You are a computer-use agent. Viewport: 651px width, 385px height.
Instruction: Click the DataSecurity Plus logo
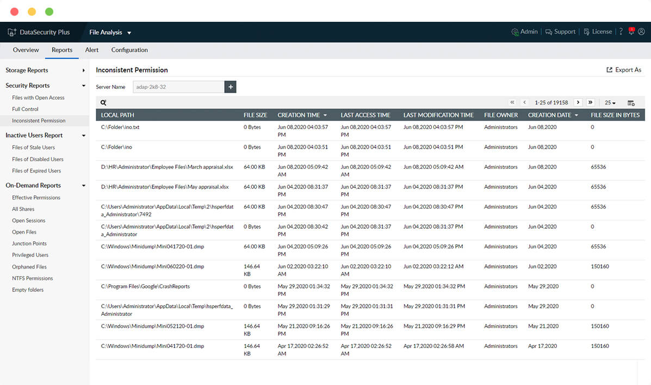[41, 32]
